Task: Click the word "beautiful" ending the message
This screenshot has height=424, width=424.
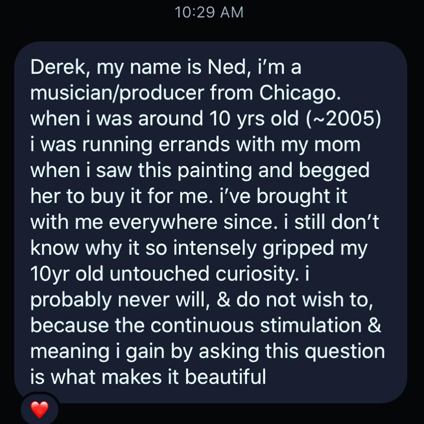Action: point(226,377)
